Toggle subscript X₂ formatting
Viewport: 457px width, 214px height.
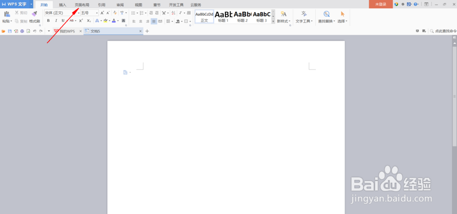coord(89,21)
